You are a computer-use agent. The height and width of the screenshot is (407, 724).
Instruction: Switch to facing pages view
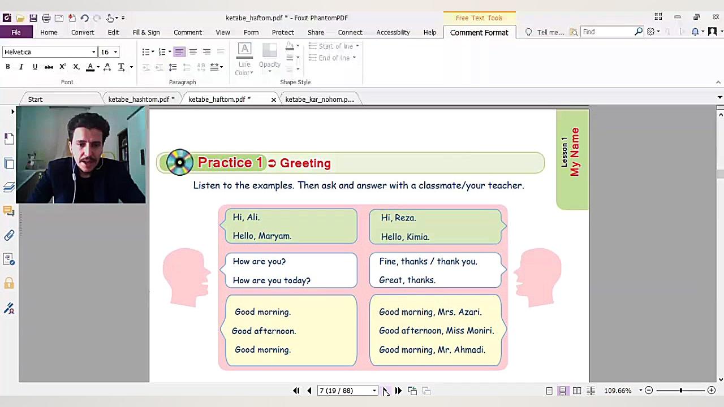pos(577,391)
